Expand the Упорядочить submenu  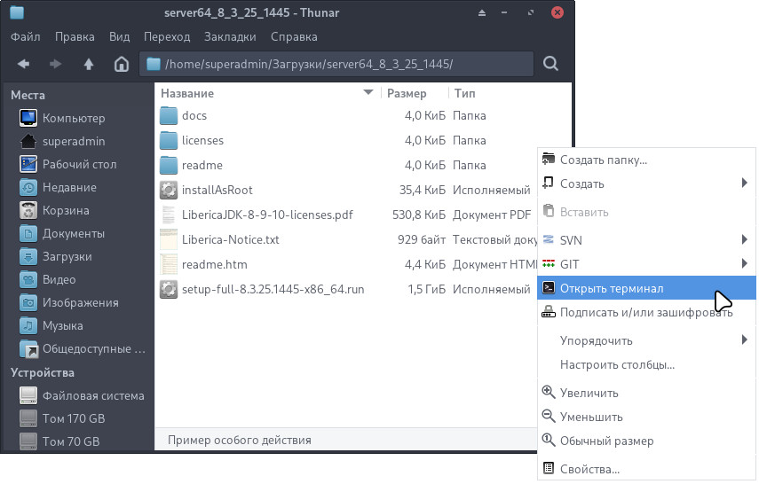click(x=744, y=340)
